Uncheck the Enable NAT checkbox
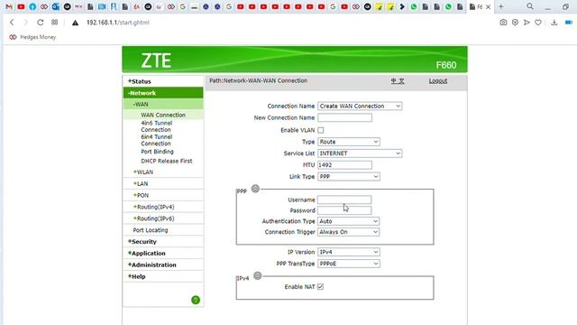The height and width of the screenshot is (325, 577). [321, 287]
